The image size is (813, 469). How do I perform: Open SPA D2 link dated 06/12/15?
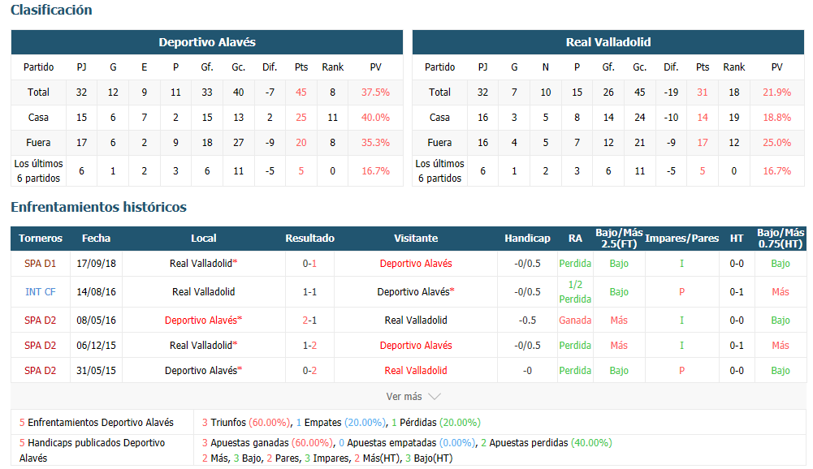point(40,345)
